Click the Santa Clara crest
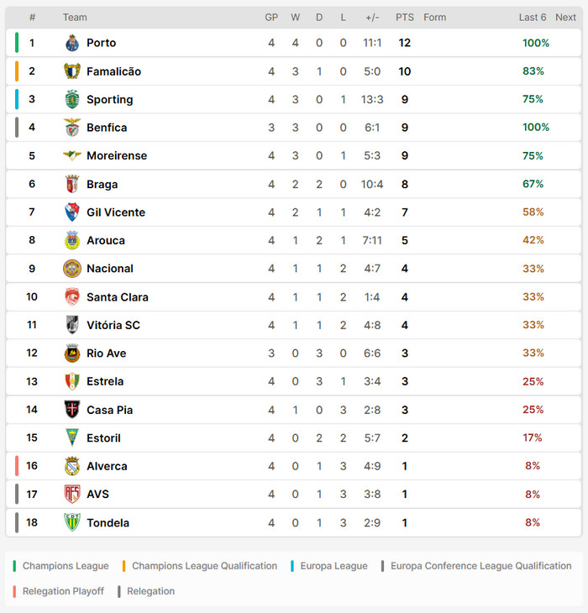Image resolution: width=588 pixels, height=613 pixels. (72, 296)
